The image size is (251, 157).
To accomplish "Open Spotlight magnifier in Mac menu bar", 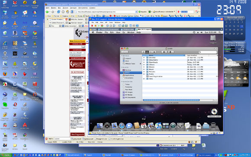I will coord(220,32).
